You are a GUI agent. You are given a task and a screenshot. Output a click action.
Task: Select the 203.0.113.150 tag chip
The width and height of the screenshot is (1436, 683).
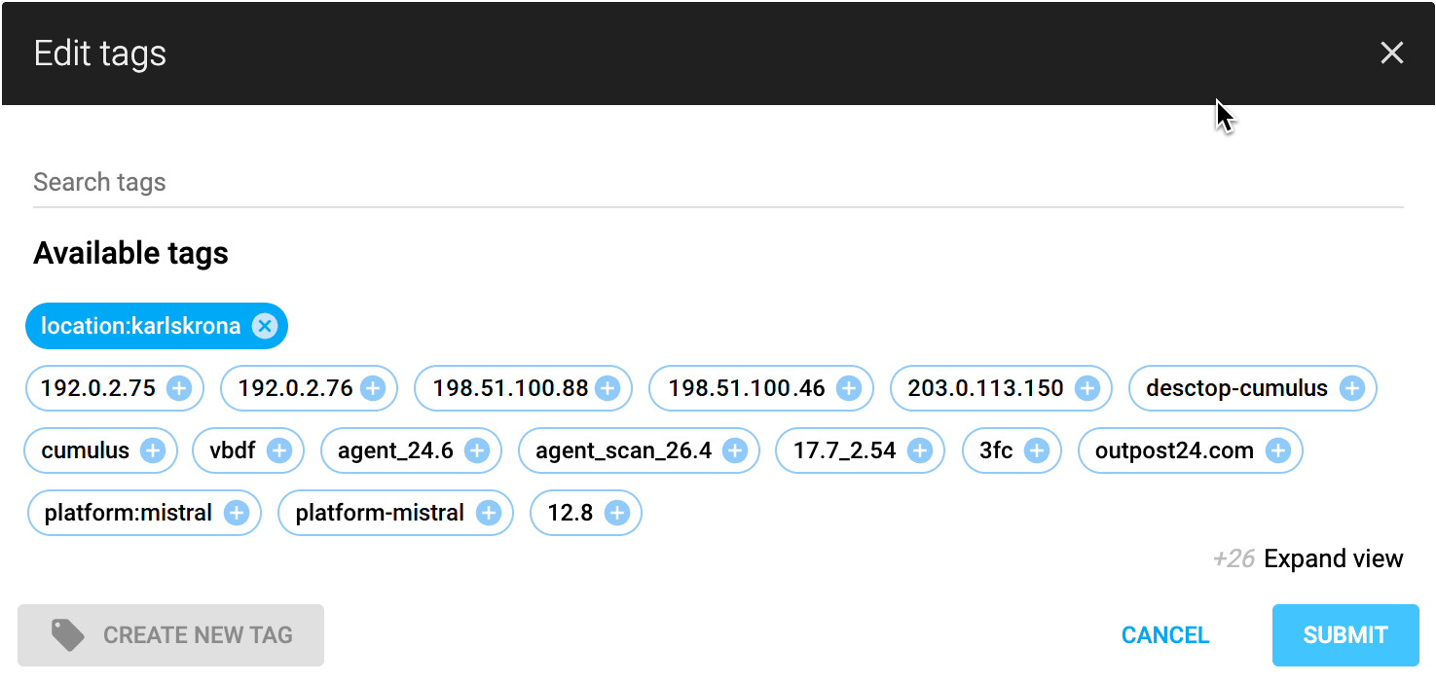pyautogui.click(x=985, y=389)
